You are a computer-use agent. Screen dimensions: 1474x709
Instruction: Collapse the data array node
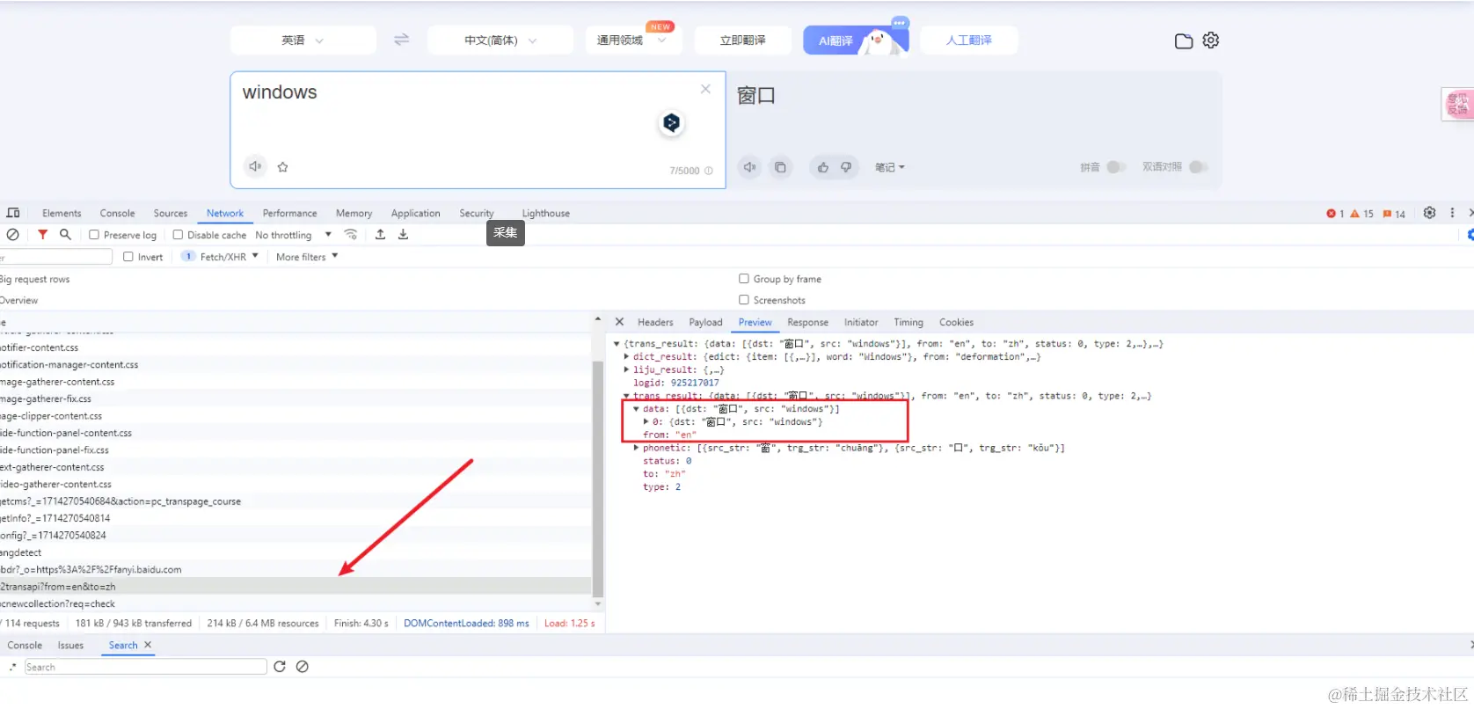click(636, 409)
